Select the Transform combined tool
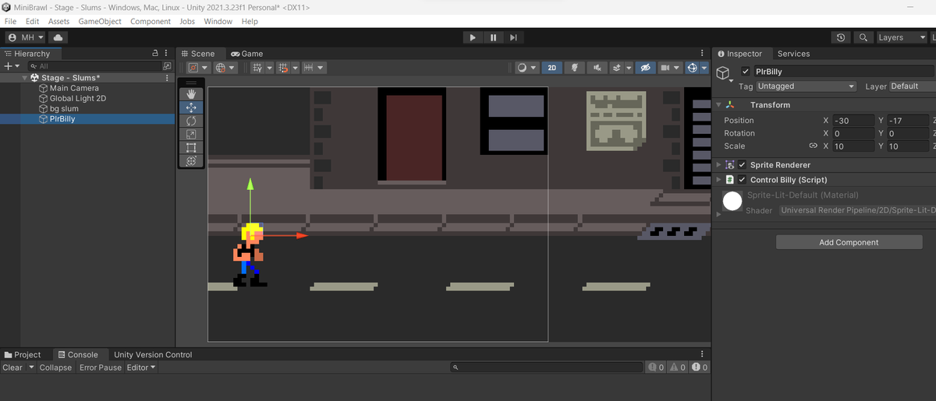 click(191, 160)
